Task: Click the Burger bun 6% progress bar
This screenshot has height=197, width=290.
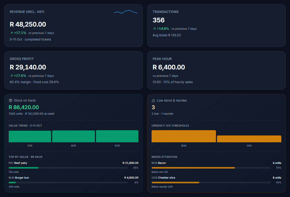Action: pos(68,183)
